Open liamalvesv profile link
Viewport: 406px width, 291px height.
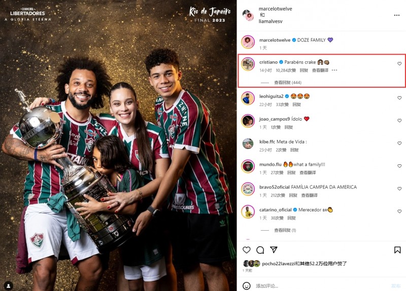[x=270, y=21]
